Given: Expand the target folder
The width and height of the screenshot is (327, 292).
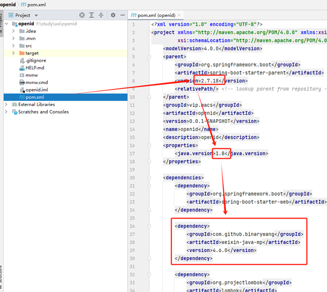Looking at the screenshot, I should pyautogui.click(x=14, y=53).
